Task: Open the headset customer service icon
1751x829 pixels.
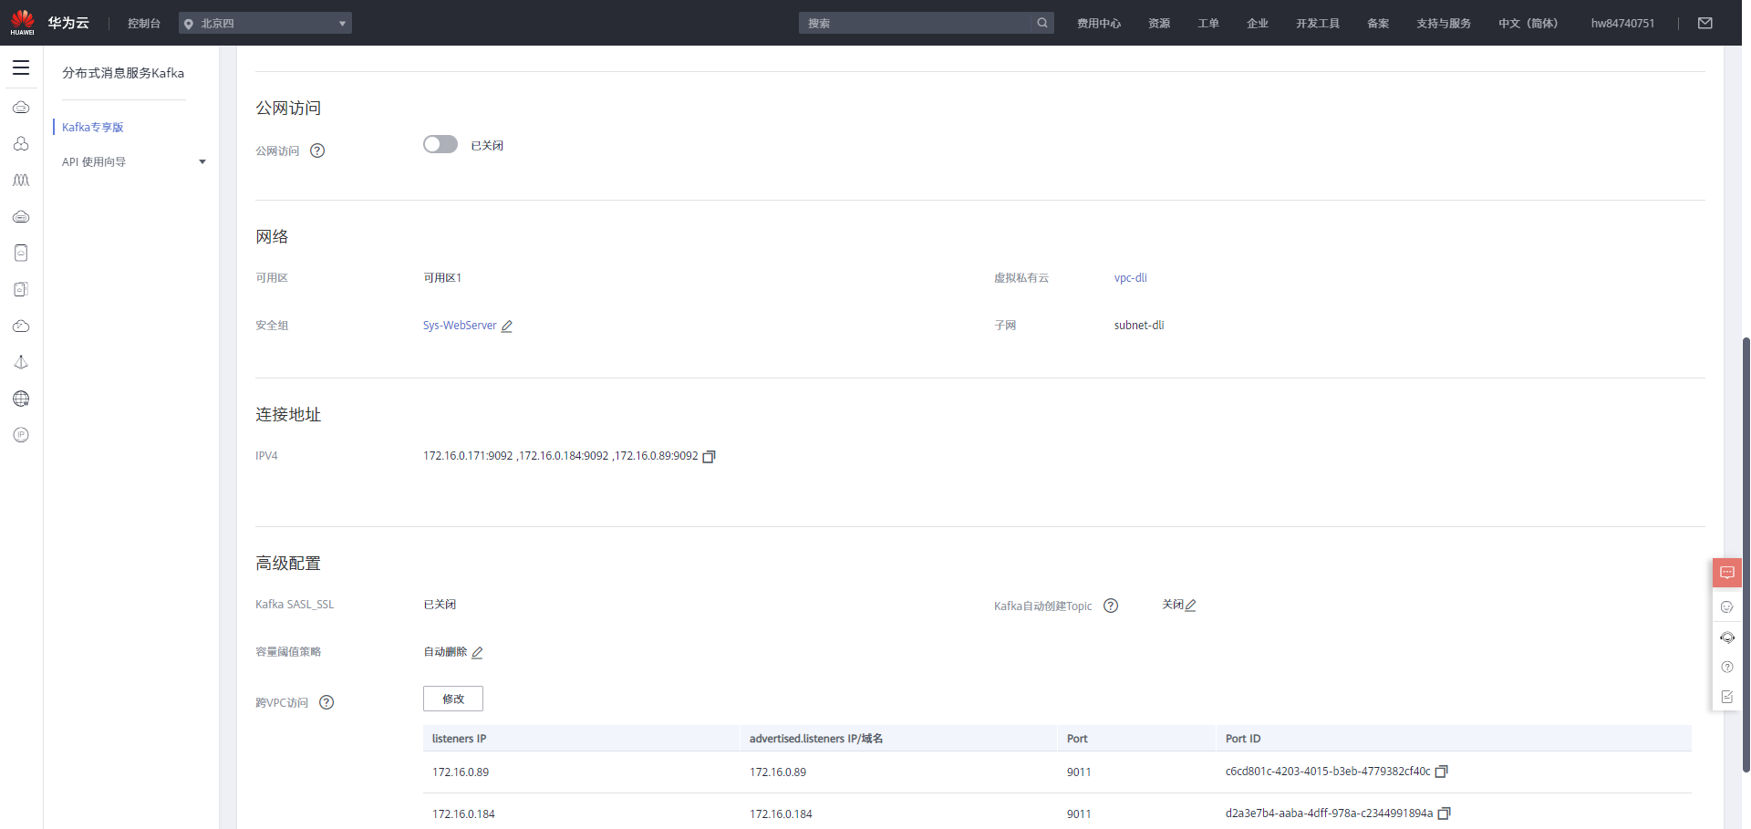Action: (x=1727, y=637)
